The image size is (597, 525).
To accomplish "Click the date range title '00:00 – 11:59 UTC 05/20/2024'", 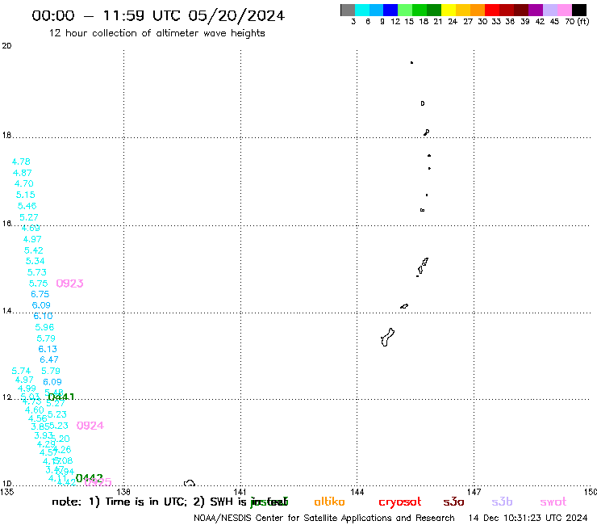I will point(158,15).
